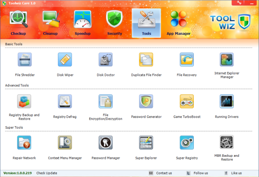
Task: Switch to the Checkup tab
Action: coord(18,23)
